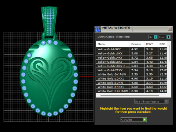This screenshot has height=132, width=176.
Task: Sort by DWT column header
Action: pyautogui.click(x=151, y=44)
